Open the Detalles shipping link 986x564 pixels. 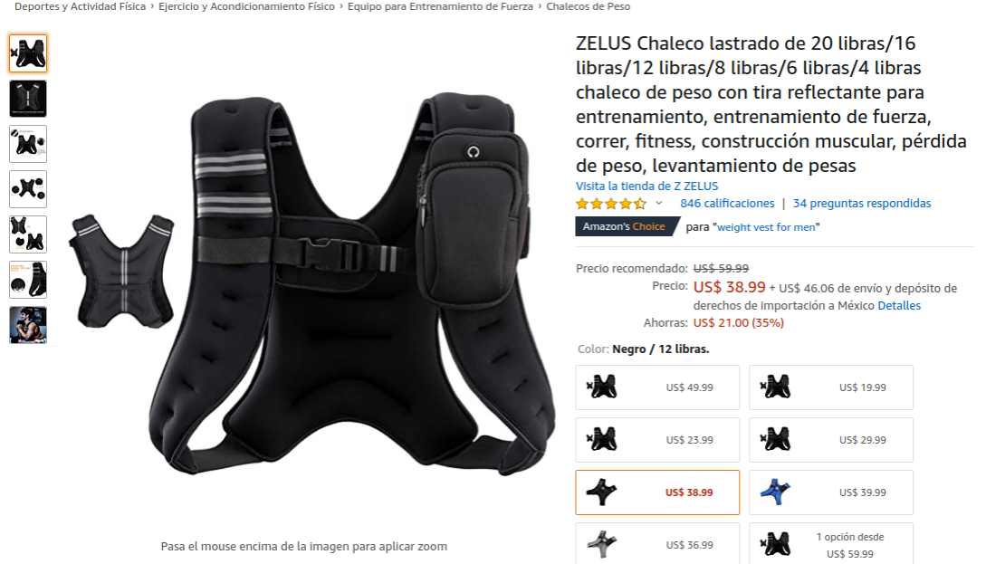click(x=898, y=306)
